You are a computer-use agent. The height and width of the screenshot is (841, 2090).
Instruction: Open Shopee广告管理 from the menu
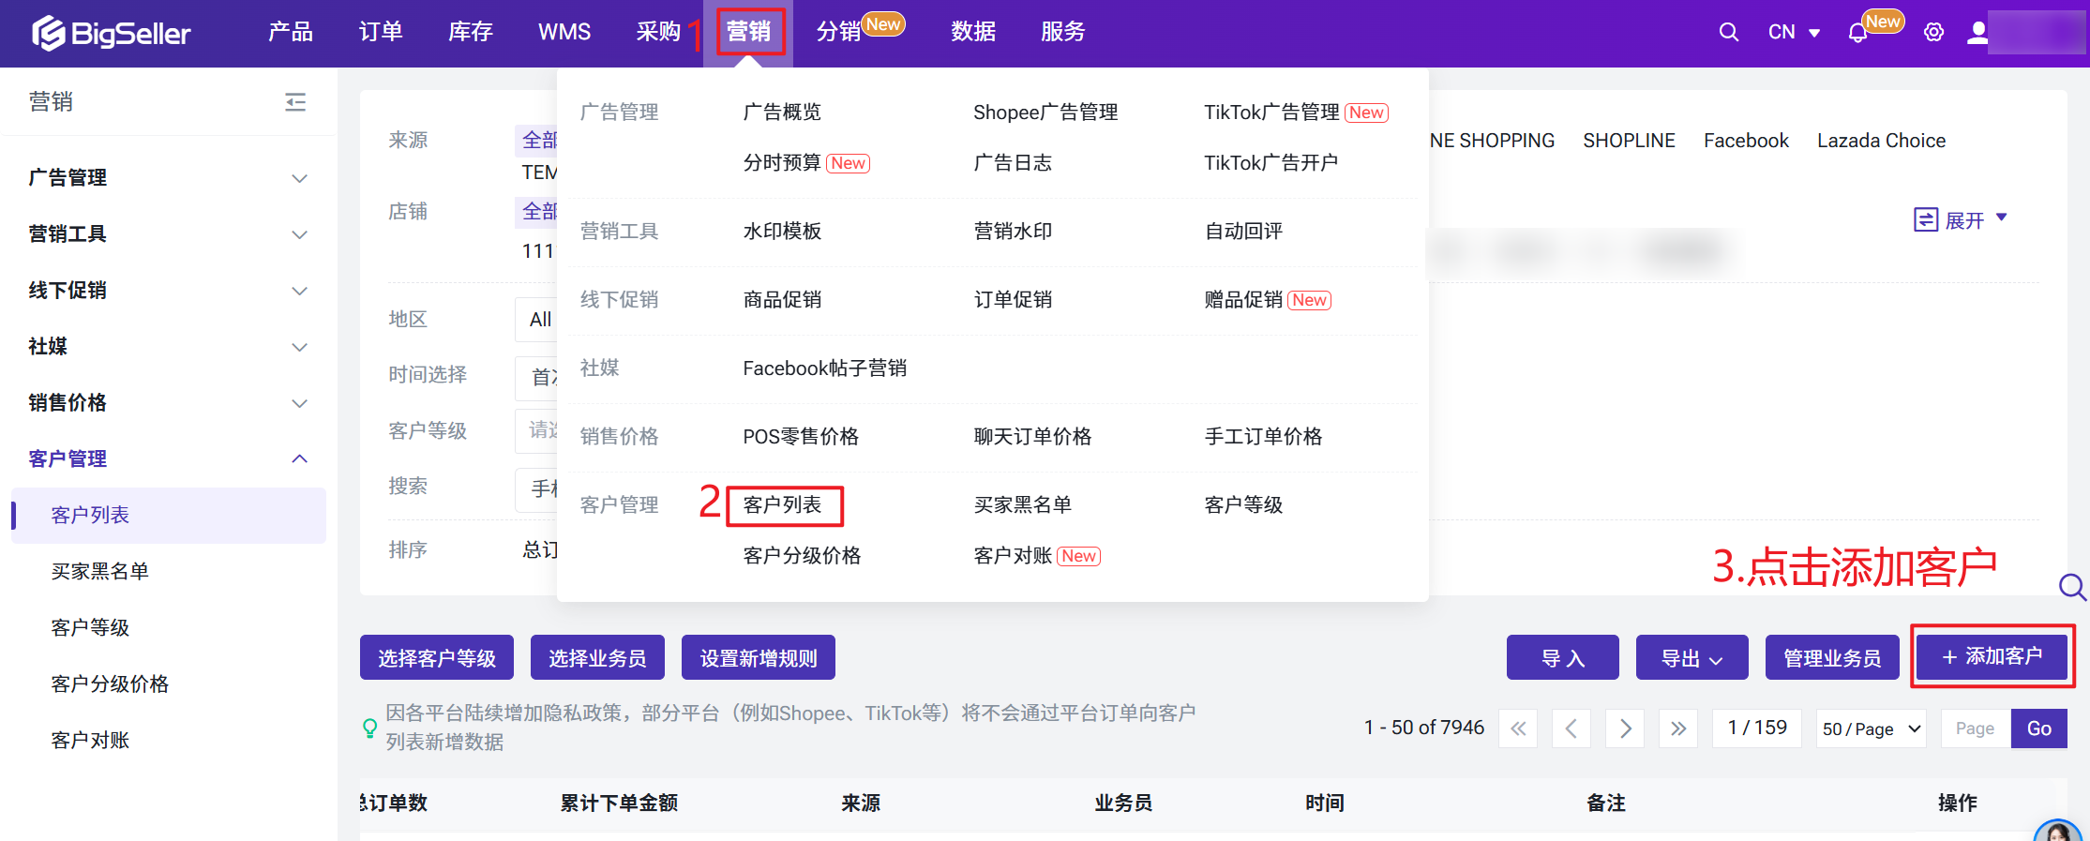[x=1045, y=113]
